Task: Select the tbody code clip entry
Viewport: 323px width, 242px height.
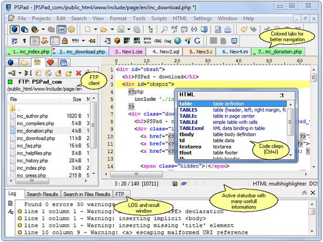Action: [233, 135]
